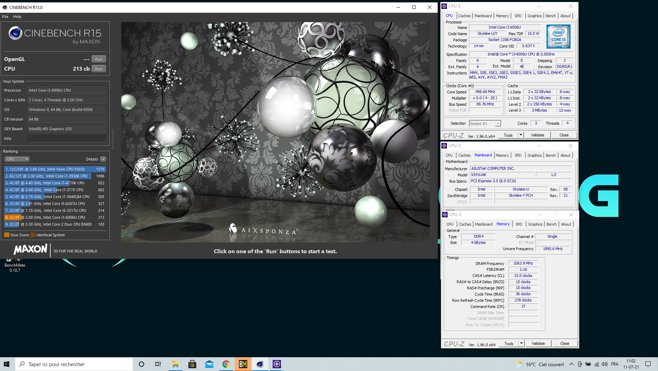The image size is (658, 371).
Task: Click CPU-Z title bar icon in top window
Action: click(444, 6)
